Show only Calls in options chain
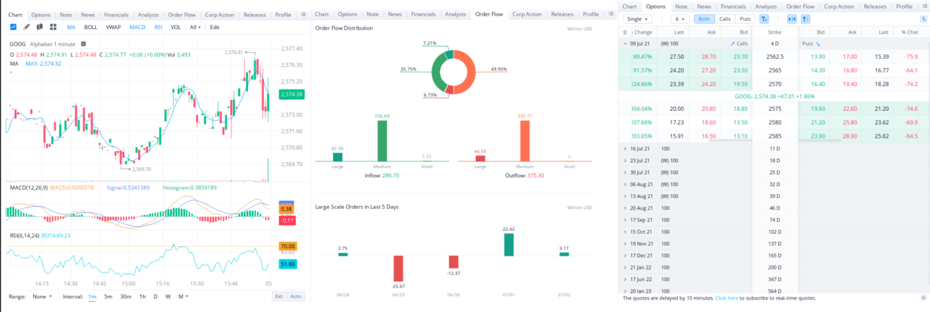The height and width of the screenshot is (312, 930). click(x=724, y=19)
